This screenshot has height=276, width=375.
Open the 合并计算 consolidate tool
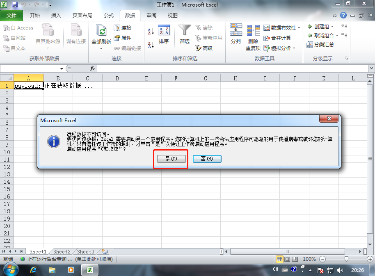point(277,38)
